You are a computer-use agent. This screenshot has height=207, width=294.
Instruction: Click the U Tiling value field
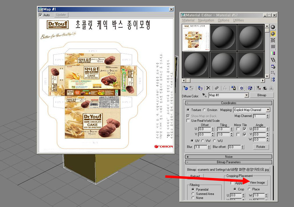click(223, 129)
